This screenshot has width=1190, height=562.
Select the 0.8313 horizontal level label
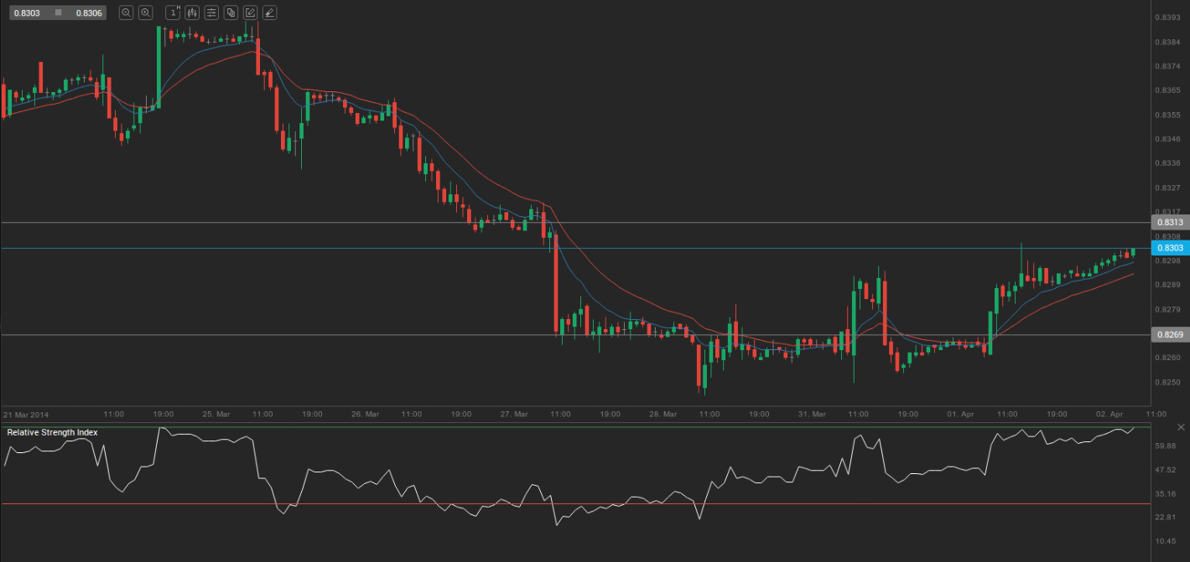coord(1170,223)
